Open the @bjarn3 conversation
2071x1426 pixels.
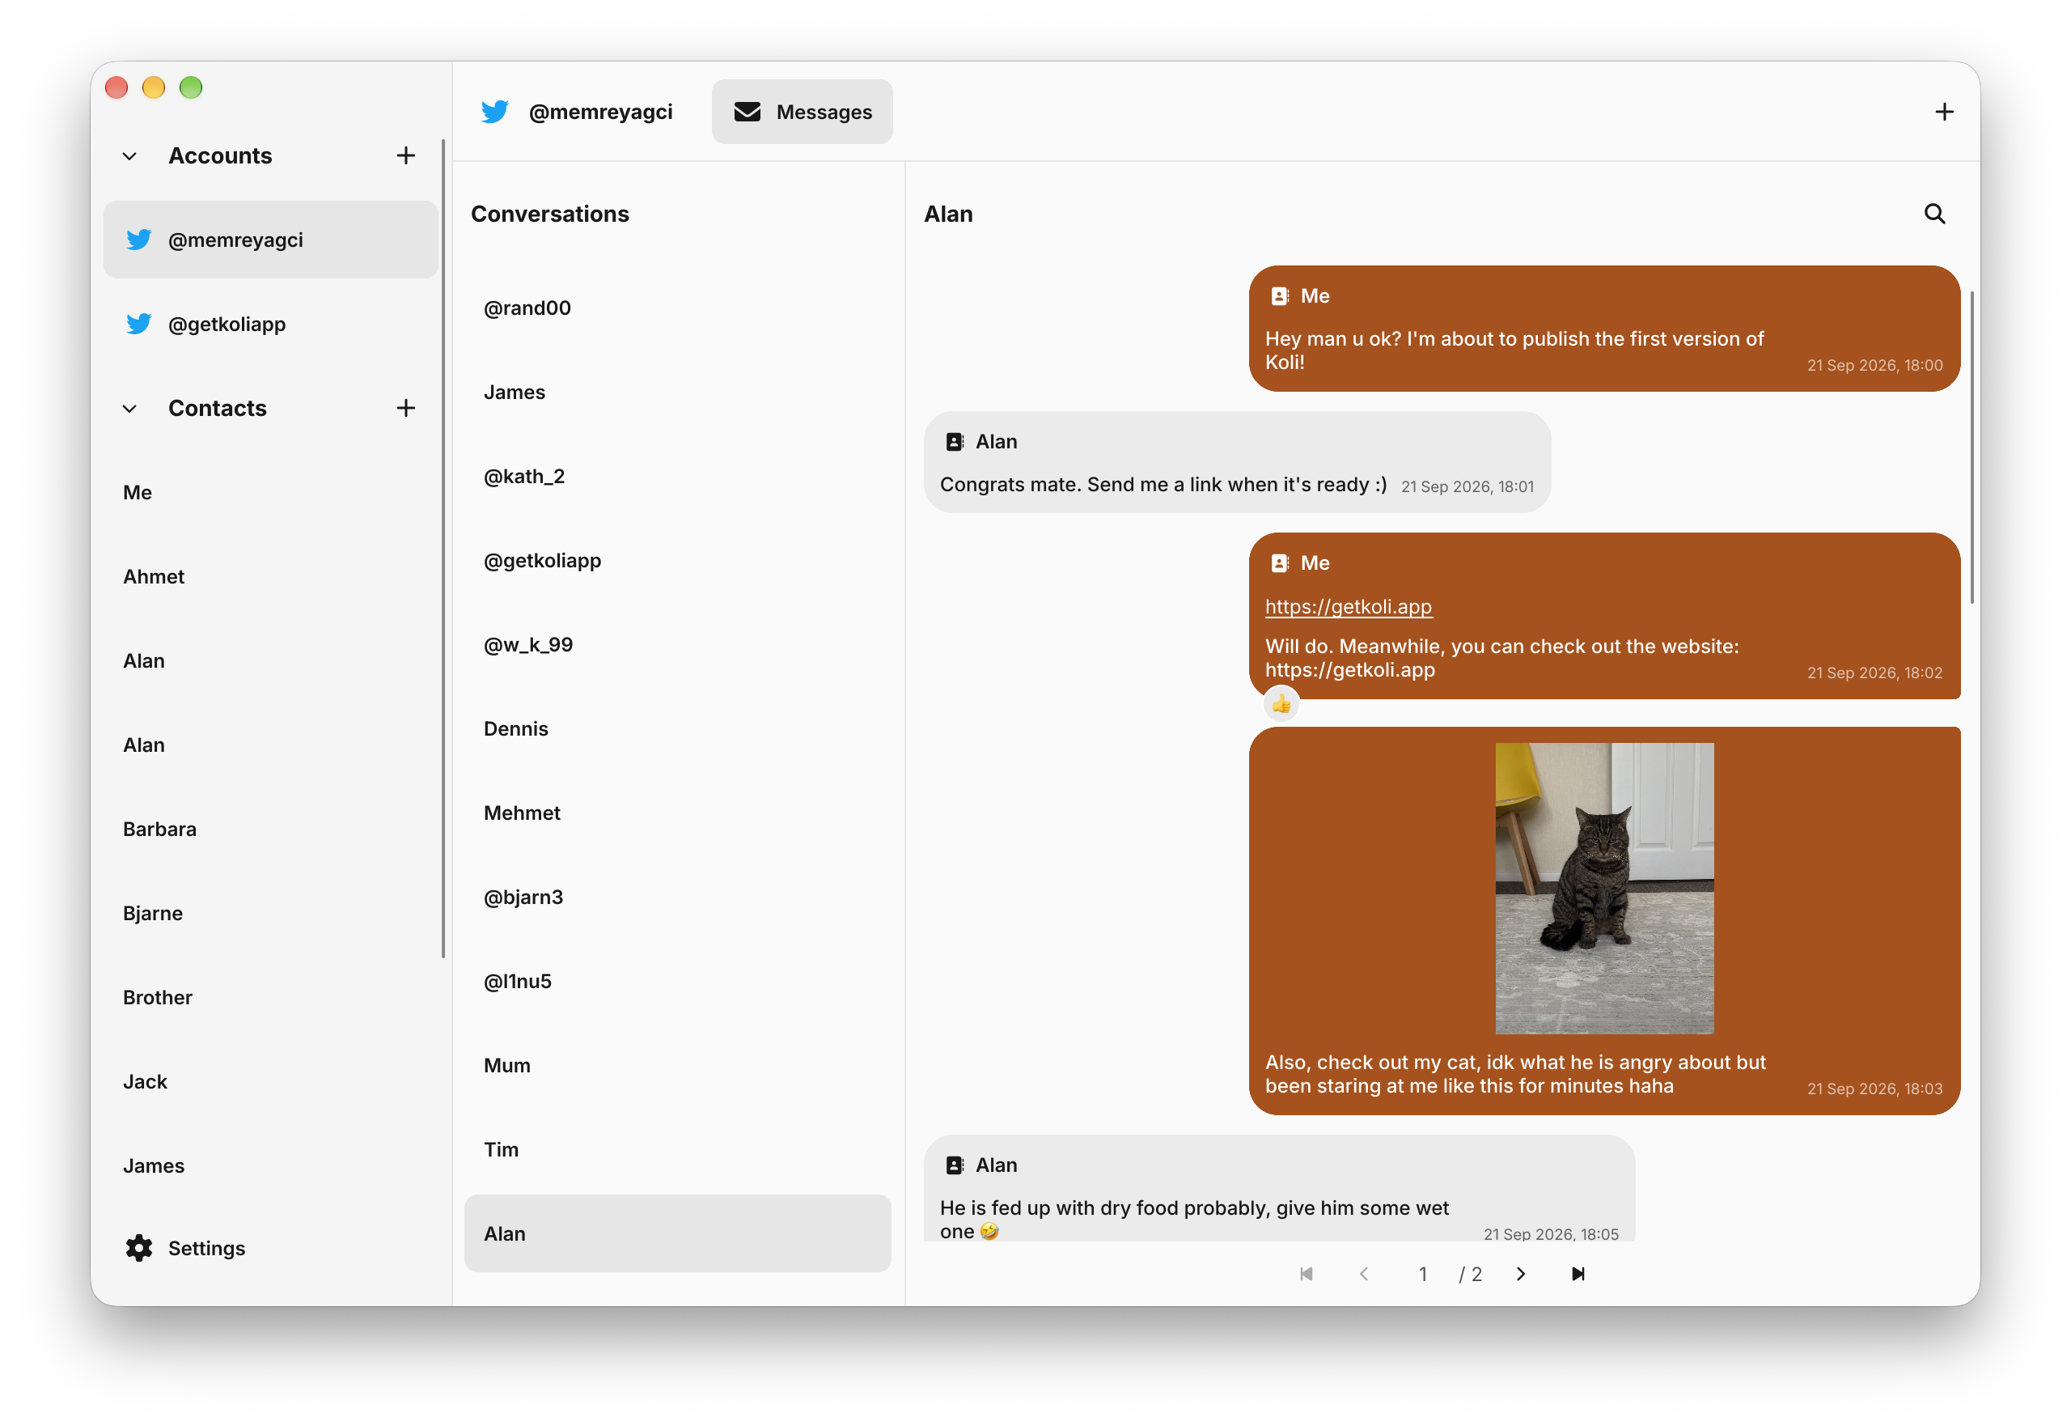tap(678, 897)
